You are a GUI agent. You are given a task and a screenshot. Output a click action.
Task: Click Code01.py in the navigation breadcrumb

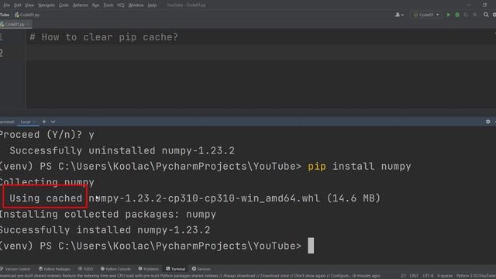pos(27,15)
